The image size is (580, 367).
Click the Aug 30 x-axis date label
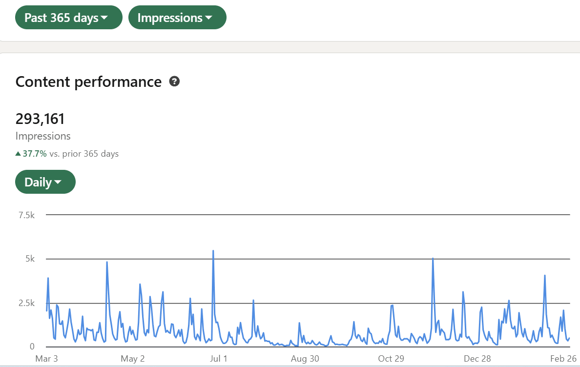[305, 359]
